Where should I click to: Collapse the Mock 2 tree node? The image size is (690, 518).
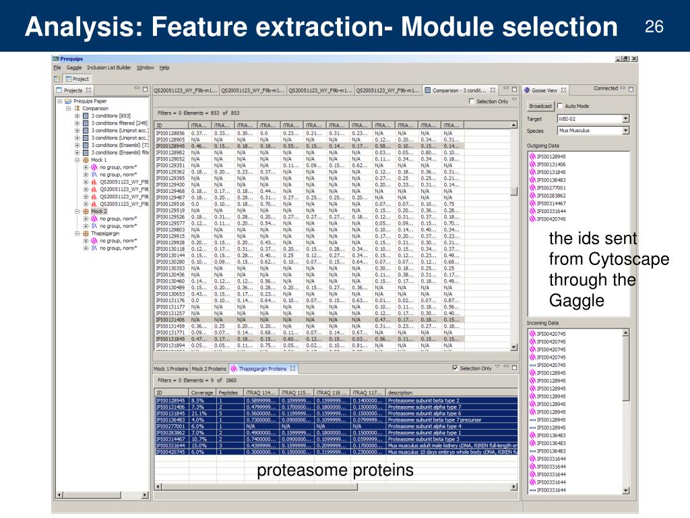(x=77, y=211)
